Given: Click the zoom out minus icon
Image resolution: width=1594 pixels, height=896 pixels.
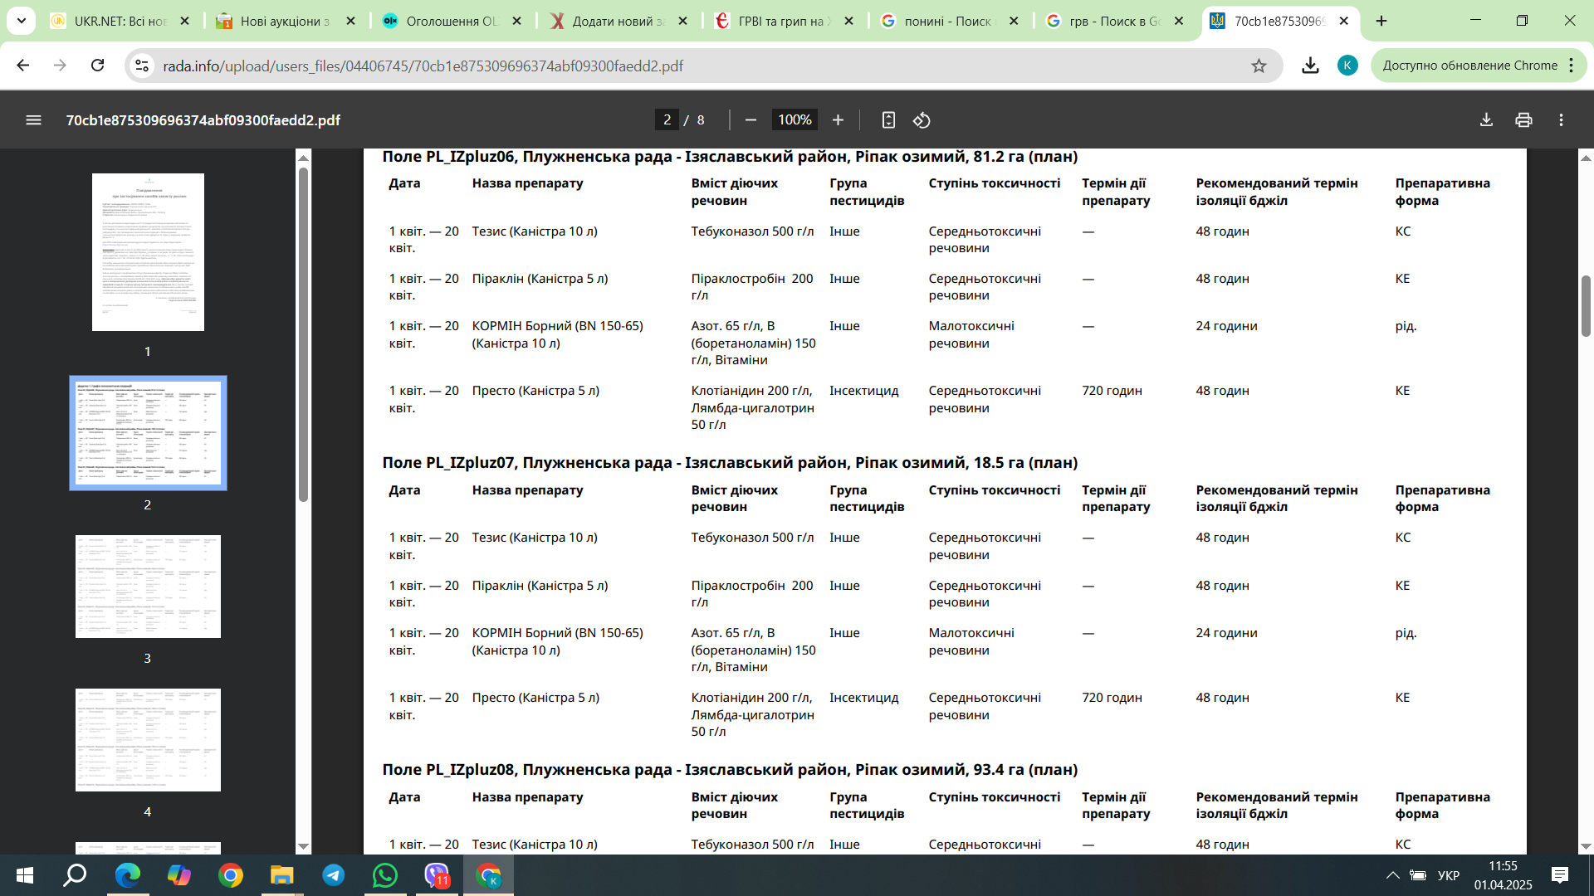Looking at the screenshot, I should pyautogui.click(x=751, y=120).
